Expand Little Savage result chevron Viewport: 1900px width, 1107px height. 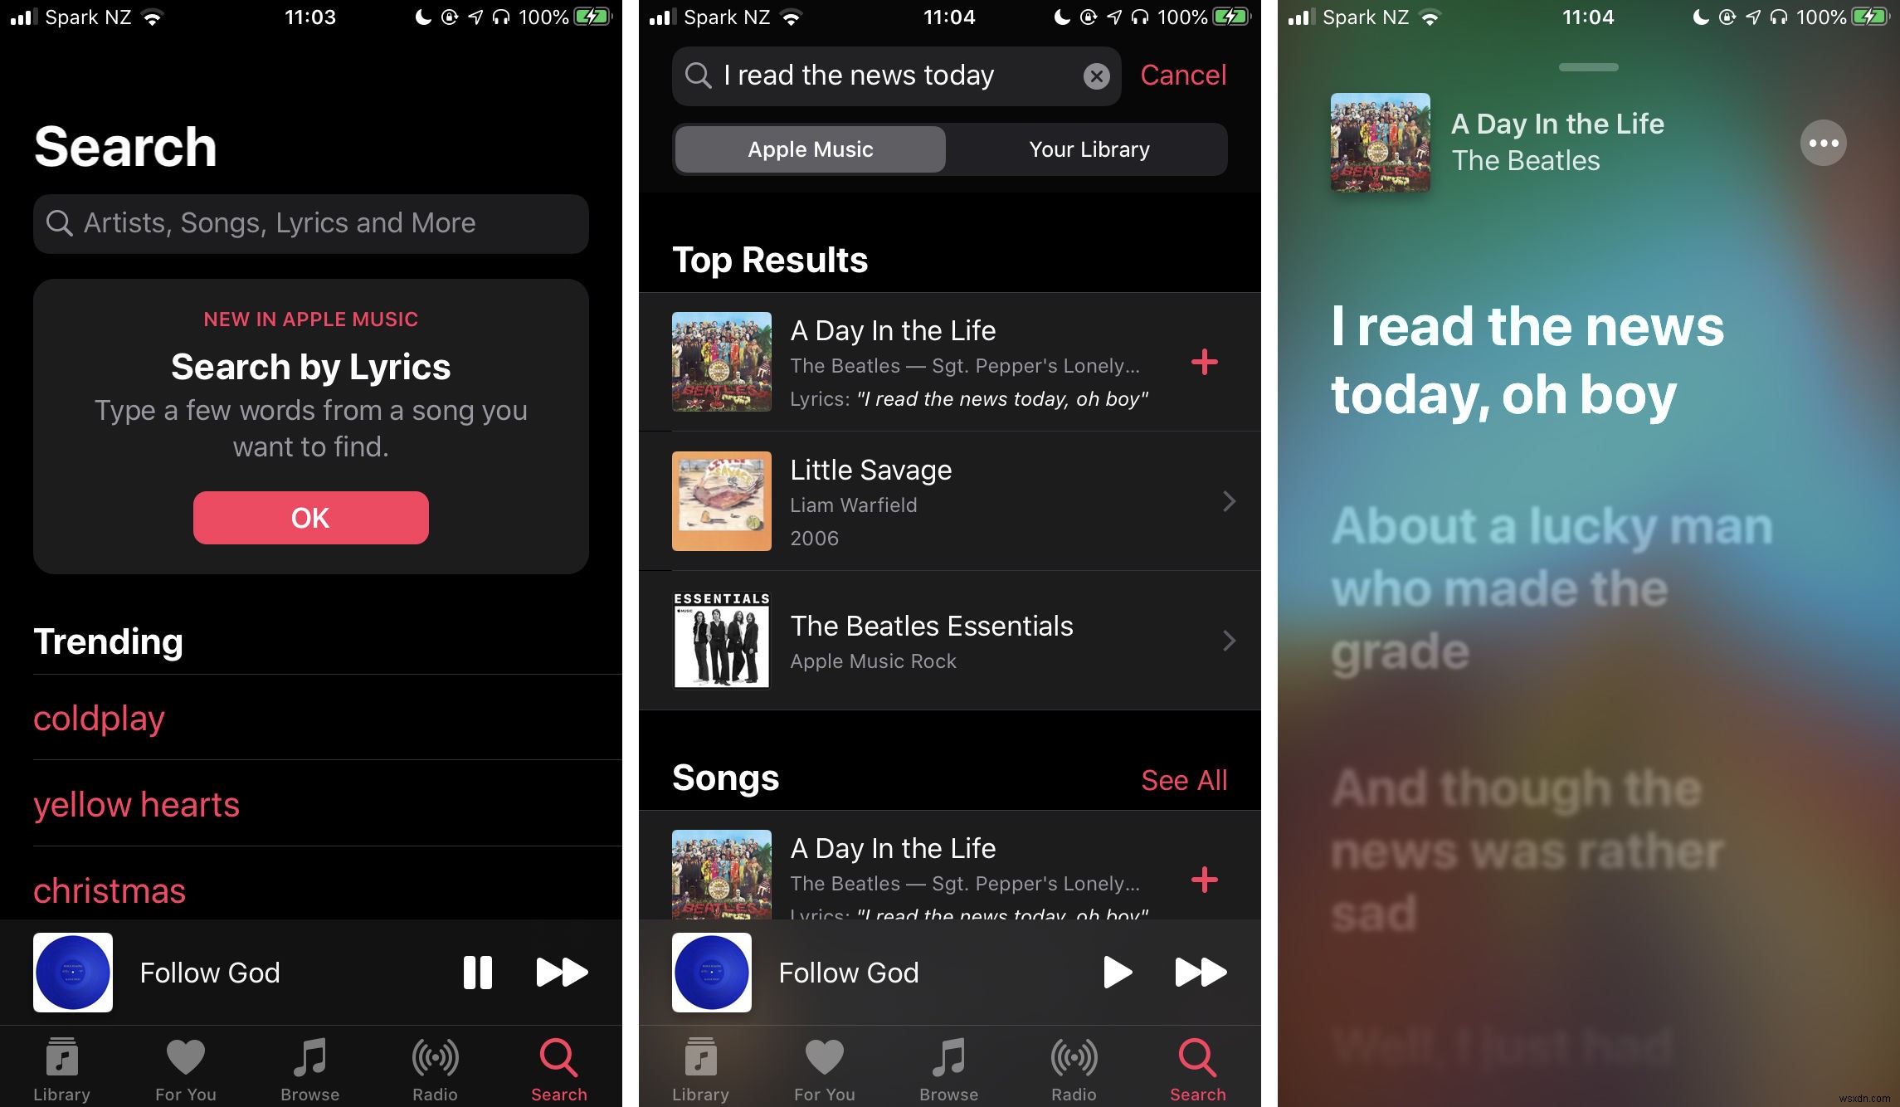click(x=1226, y=500)
